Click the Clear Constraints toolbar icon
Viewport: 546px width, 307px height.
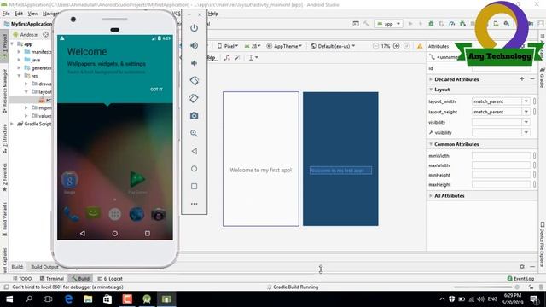[227, 57]
